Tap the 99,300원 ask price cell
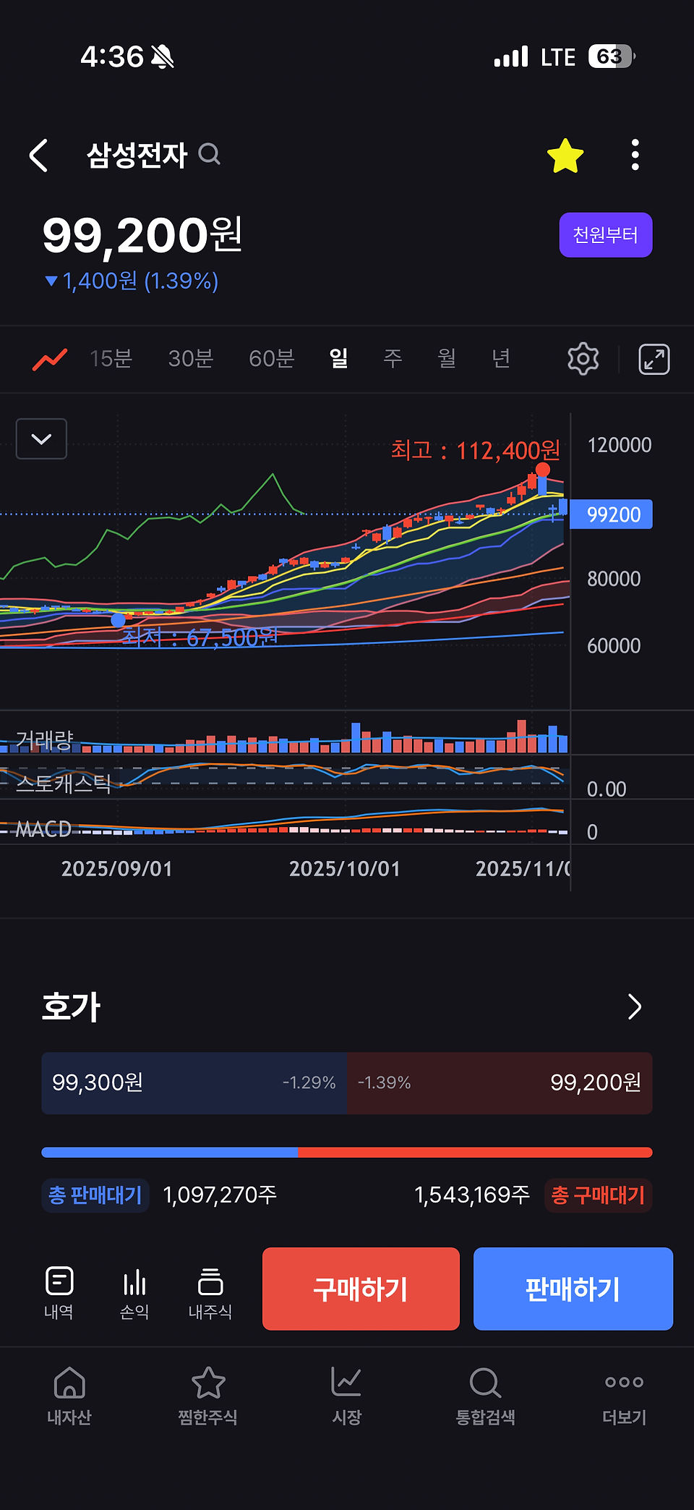The width and height of the screenshot is (694, 1510). [194, 1083]
